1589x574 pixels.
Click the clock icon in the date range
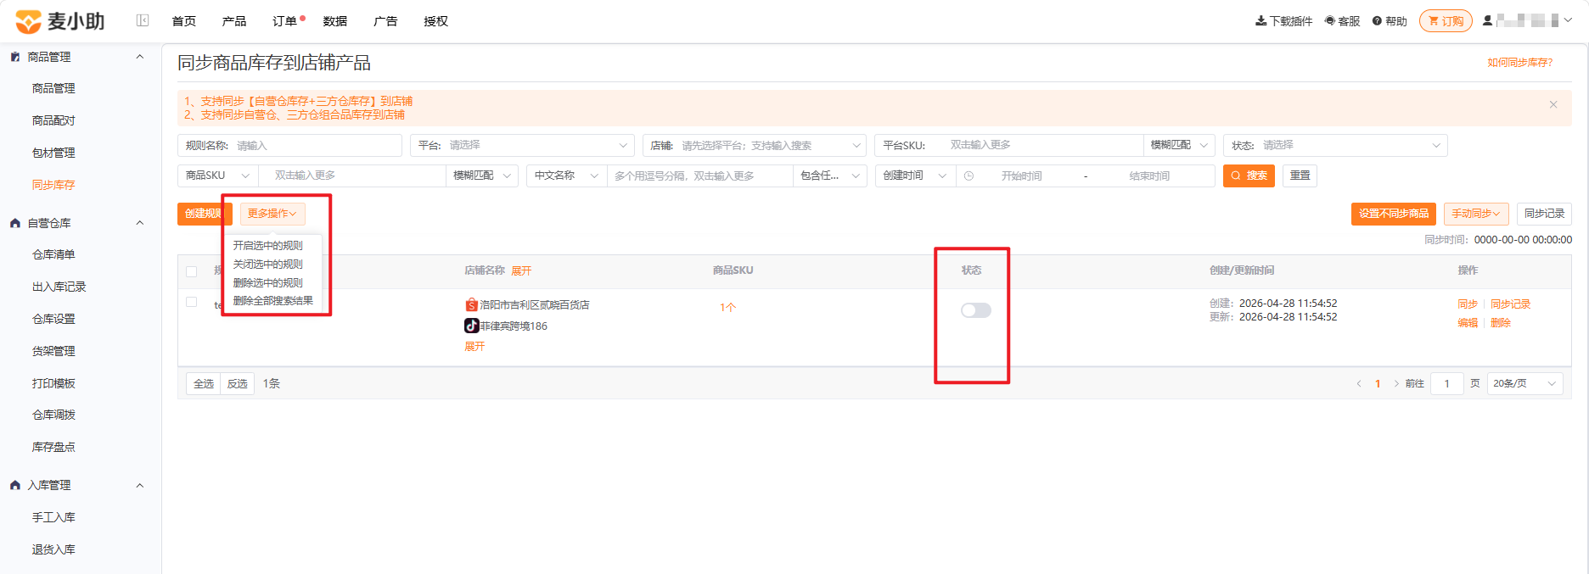(969, 176)
